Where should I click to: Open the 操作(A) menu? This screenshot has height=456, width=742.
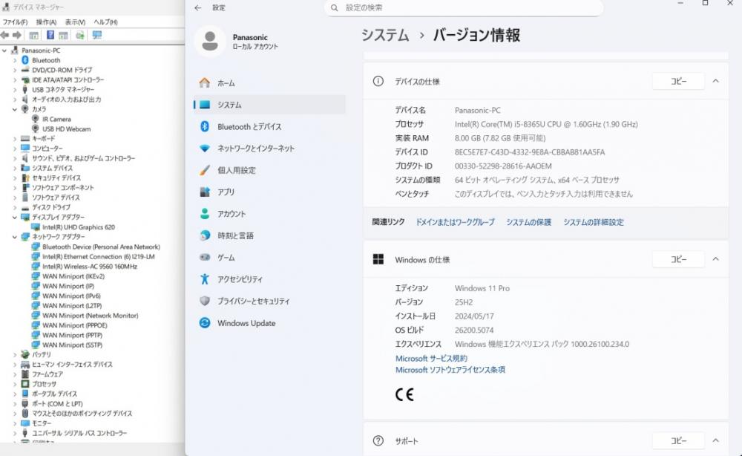point(46,22)
